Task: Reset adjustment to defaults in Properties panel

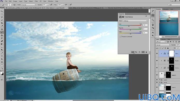Action: pyautogui.click(x=139, y=52)
